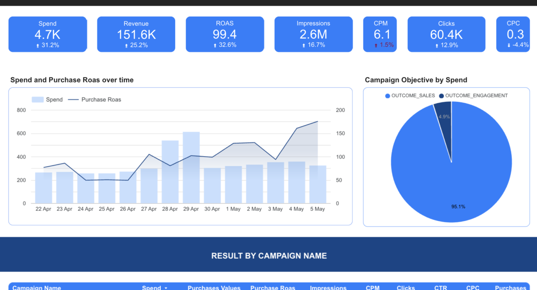Open the ROAS 99.4 scorecard
Image resolution: width=537 pixels, height=290 pixels.
[x=225, y=34]
